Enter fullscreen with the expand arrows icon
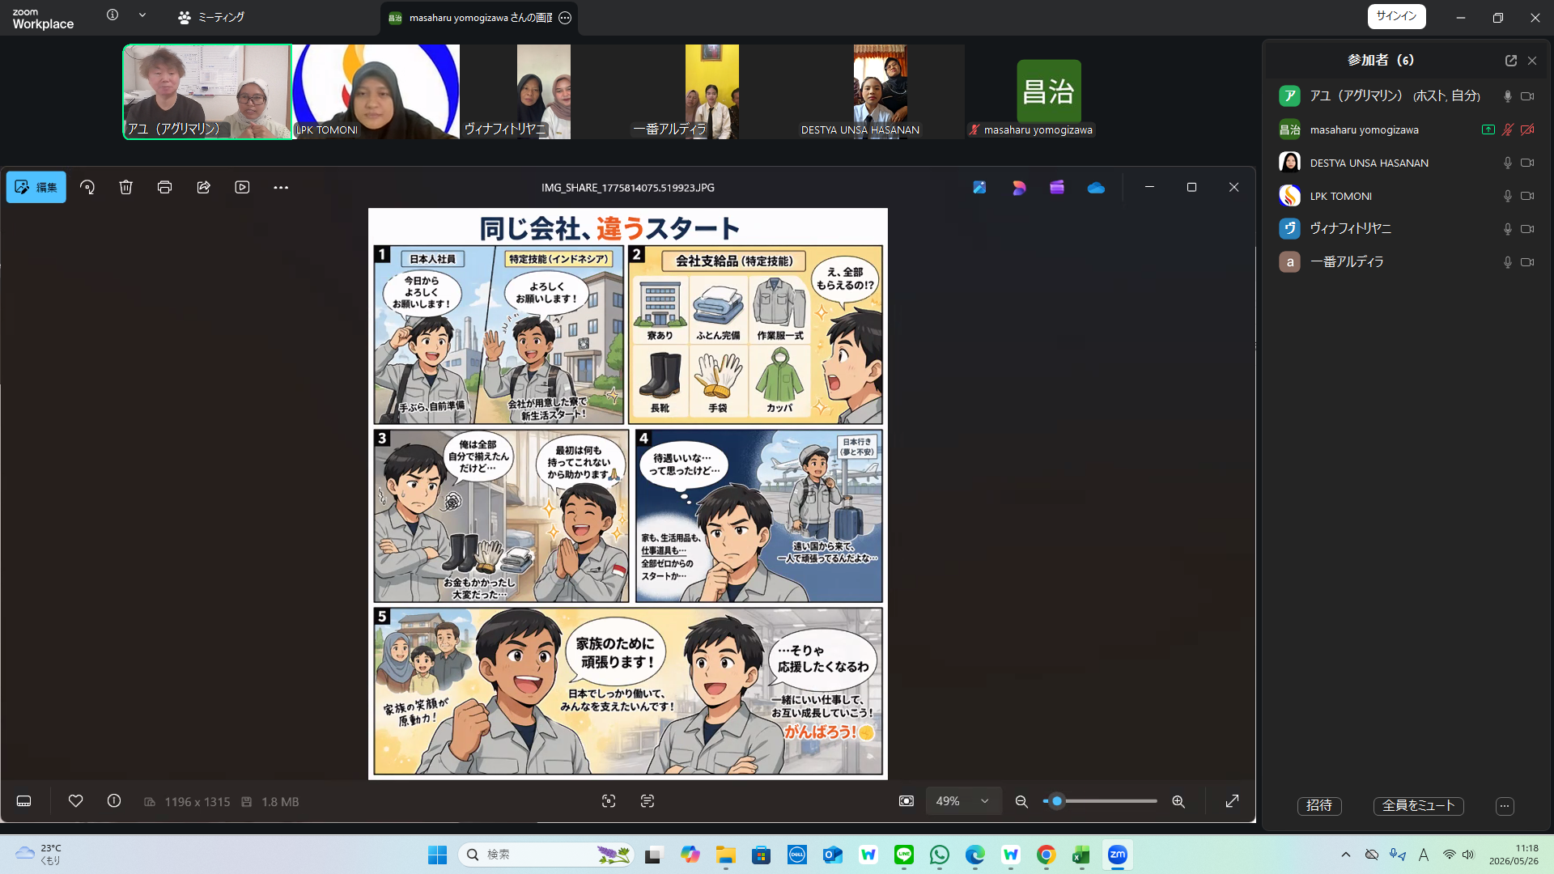 [1232, 801]
